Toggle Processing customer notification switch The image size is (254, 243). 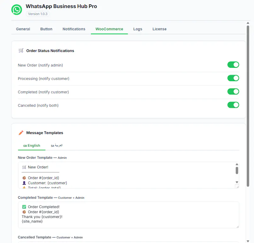tap(233, 78)
